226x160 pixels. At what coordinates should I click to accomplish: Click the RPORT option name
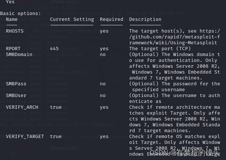click(13, 49)
